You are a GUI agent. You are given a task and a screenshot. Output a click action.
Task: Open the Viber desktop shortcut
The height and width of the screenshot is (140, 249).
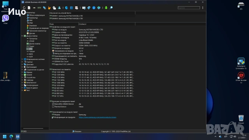[x=5, y=19]
